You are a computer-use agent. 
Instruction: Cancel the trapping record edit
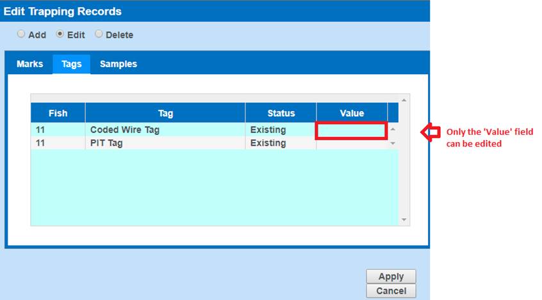(x=391, y=291)
